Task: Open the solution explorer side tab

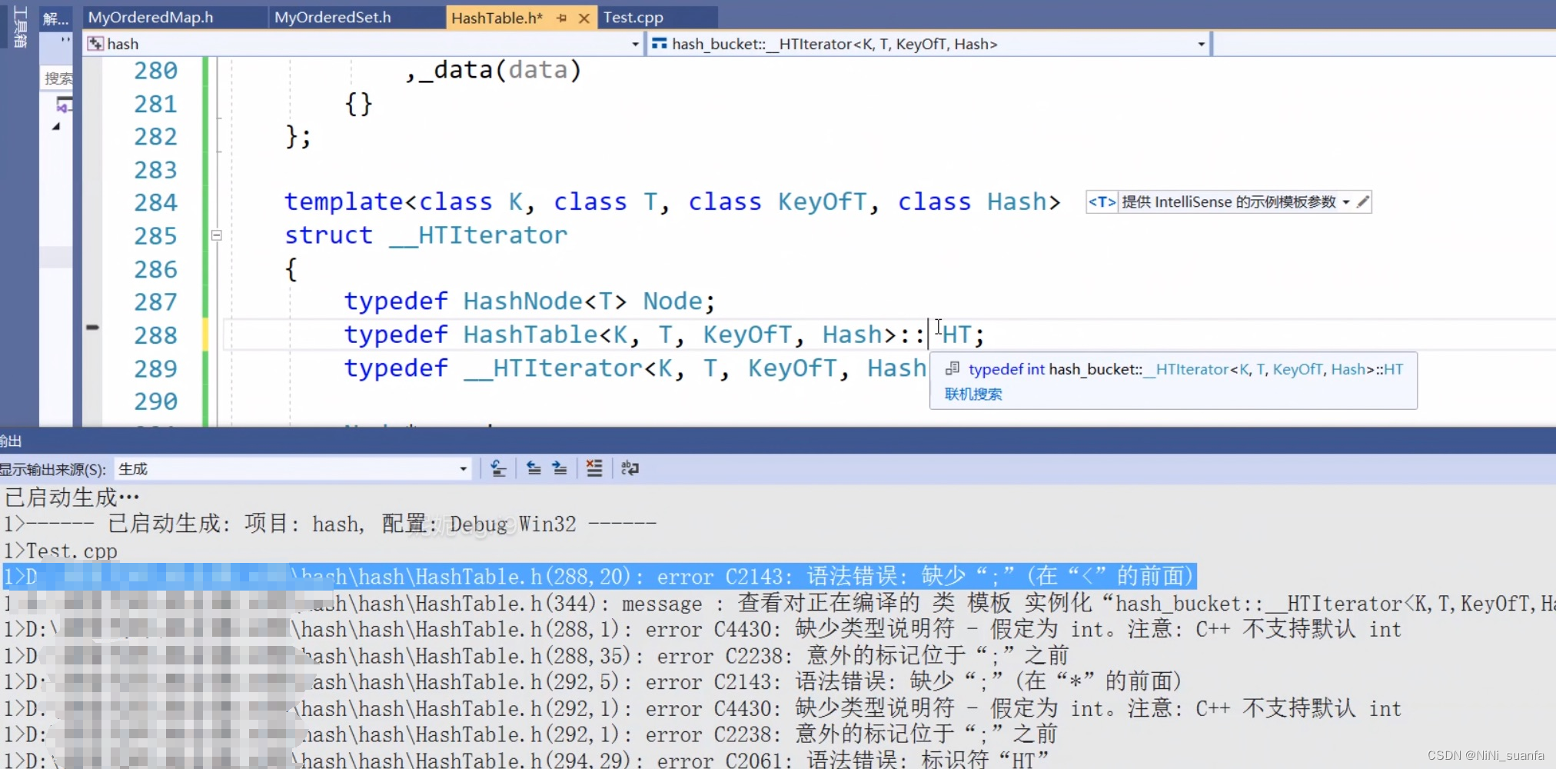Action: (x=55, y=18)
